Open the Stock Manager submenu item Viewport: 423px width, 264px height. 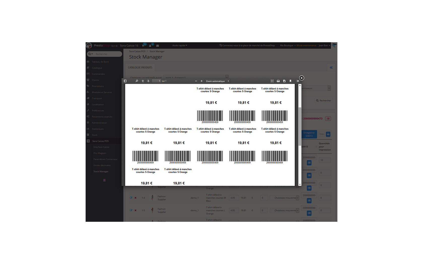coord(101,171)
